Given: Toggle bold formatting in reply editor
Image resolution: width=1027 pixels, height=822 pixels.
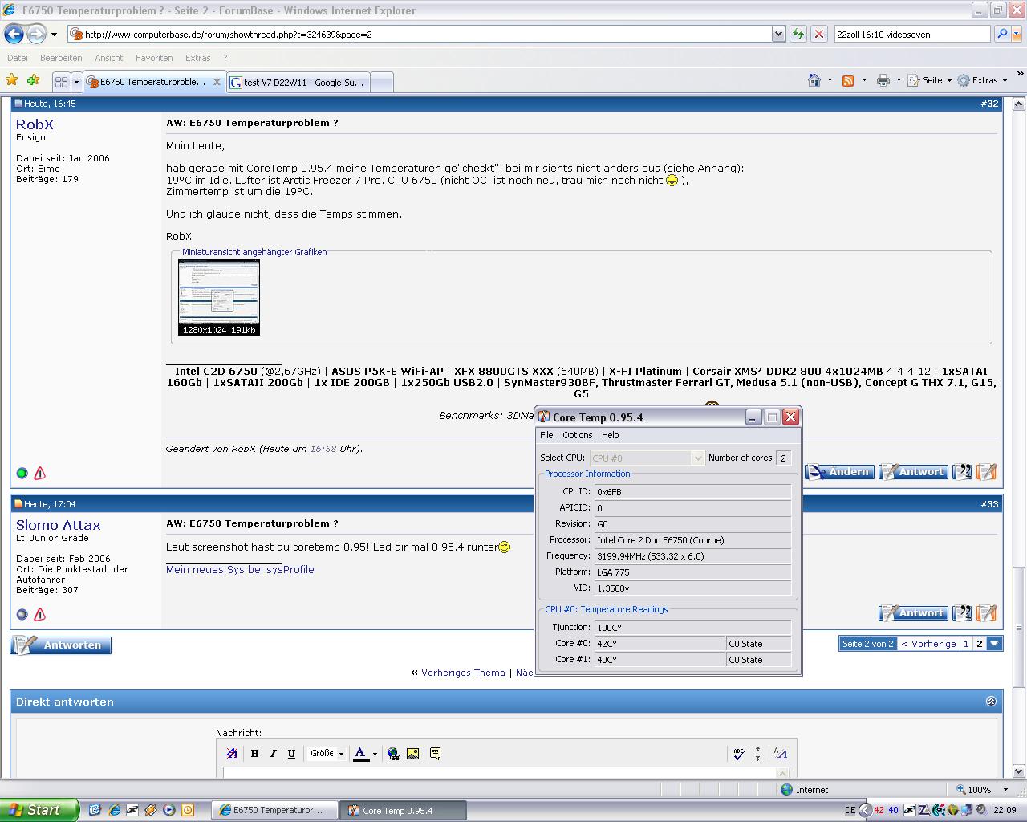Looking at the screenshot, I should coord(254,754).
